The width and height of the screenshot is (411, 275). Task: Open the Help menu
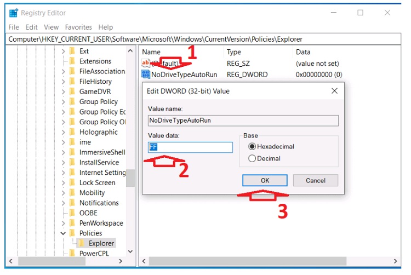pos(106,27)
